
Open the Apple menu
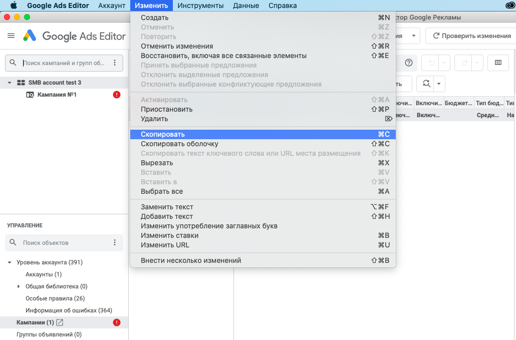pos(14,6)
